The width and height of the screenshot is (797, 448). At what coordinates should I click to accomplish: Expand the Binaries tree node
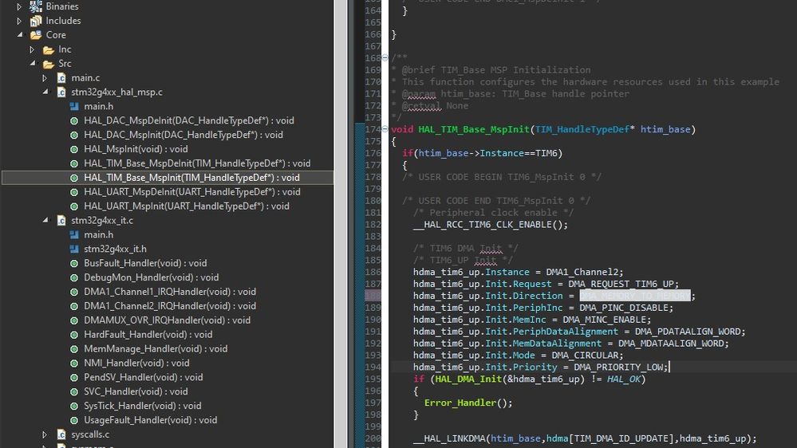point(19,6)
